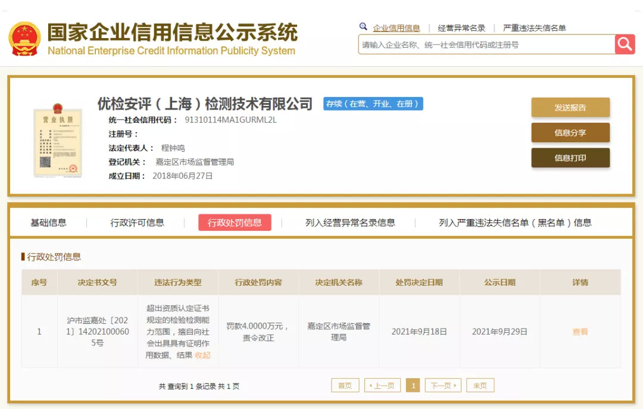Open the 列入严重违法失信名单（黑名单）信息 tab
Image resolution: width=643 pixels, height=409 pixels.
tap(515, 223)
